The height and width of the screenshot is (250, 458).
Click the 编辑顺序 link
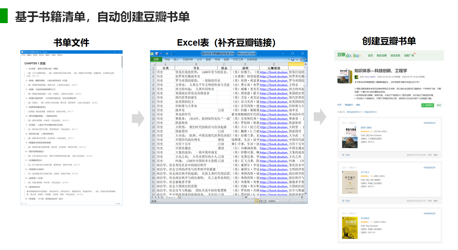pos(348,105)
